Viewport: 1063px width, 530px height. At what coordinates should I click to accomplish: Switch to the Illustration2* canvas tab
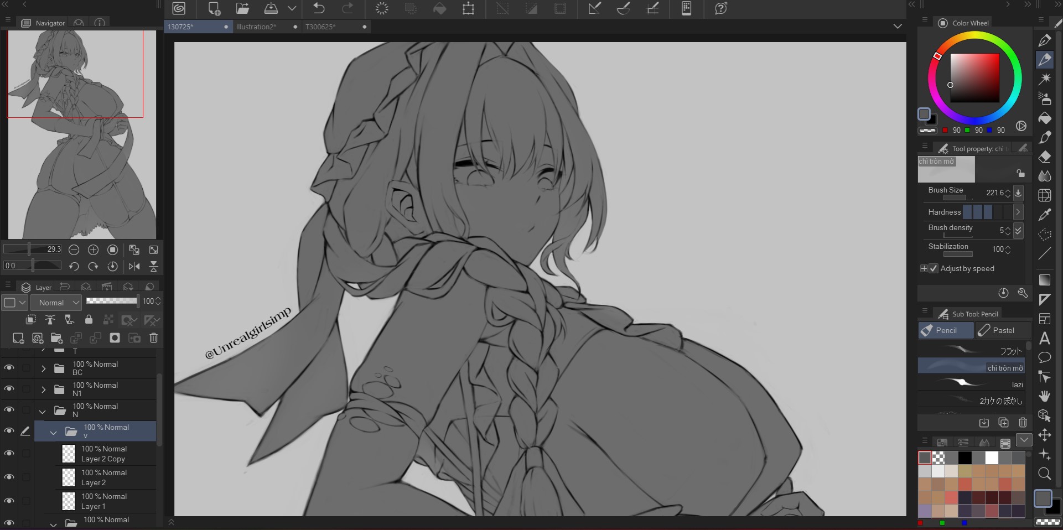pyautogui.click(x=267, y=27)
